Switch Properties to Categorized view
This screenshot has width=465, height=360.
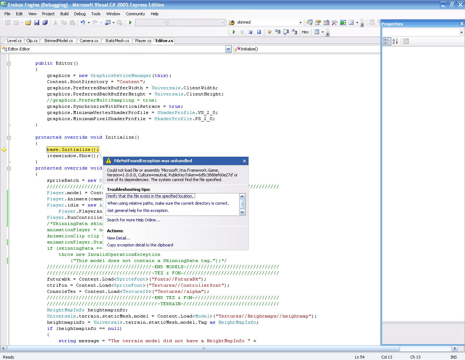point(387,41)
